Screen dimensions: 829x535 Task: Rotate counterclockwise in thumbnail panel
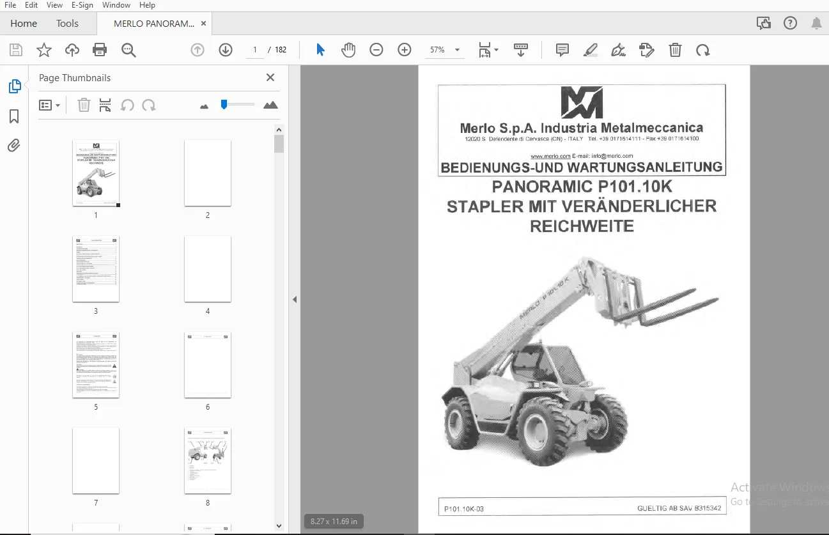pyautogui.click(x=127, y=105)
